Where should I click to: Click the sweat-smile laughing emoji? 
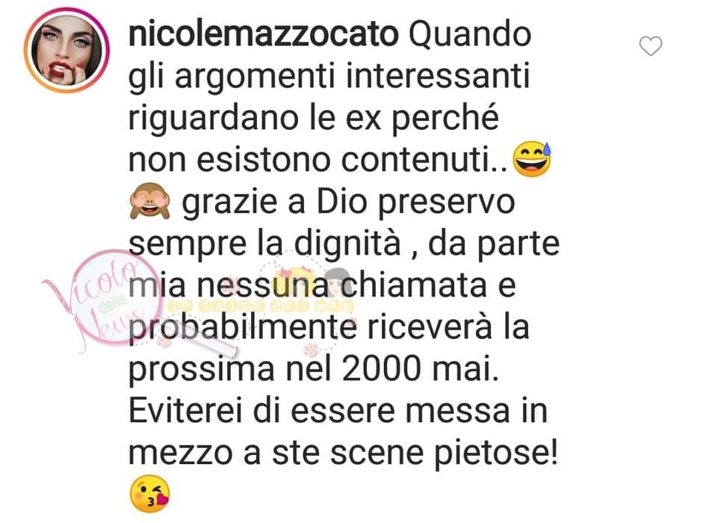coord(533,159)
